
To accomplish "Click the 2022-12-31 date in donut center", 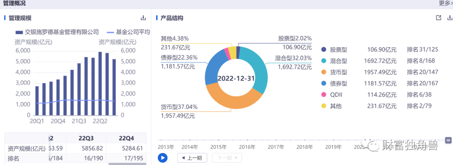I will (x=236, y=79).
